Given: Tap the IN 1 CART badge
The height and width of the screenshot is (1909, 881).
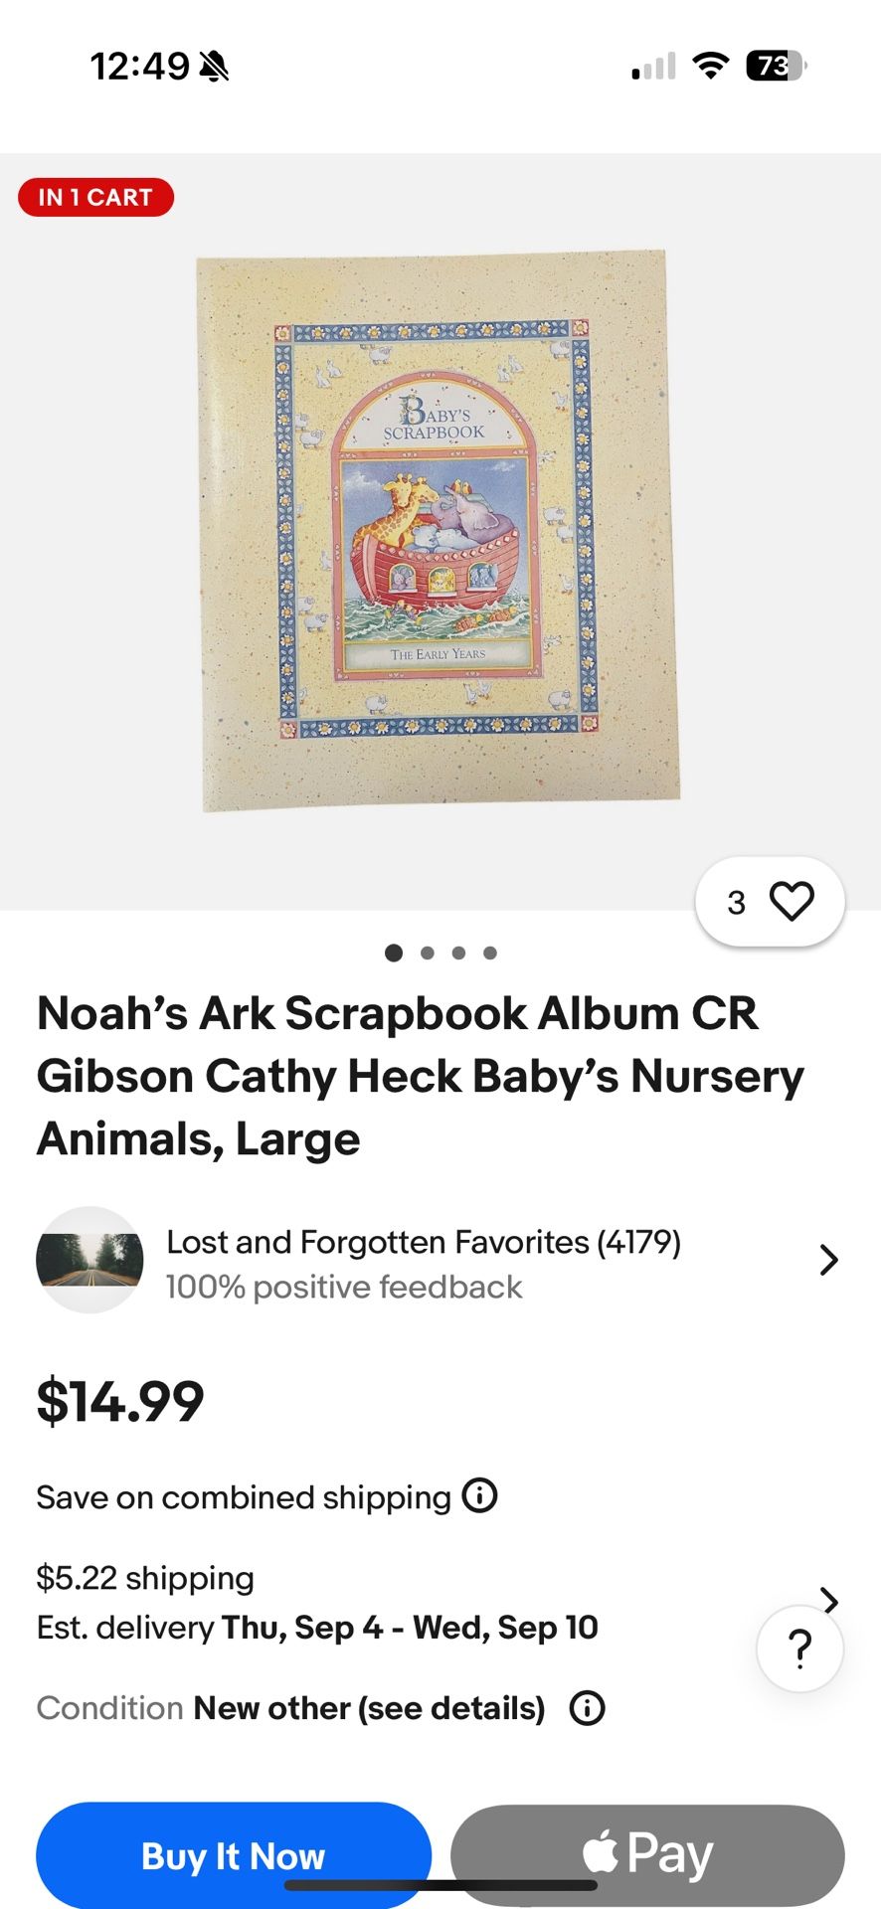Looking at the screenshot, I should point(95,197).
